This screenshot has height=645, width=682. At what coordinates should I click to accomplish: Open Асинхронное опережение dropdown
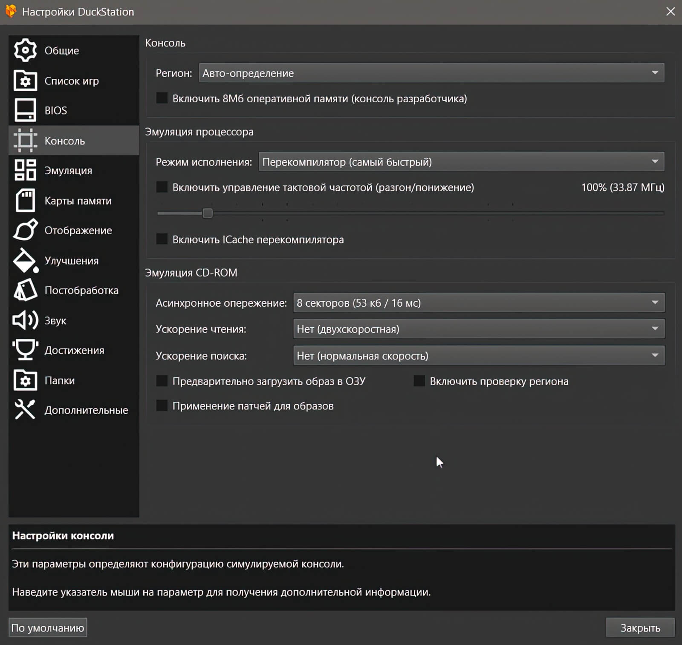479,303
